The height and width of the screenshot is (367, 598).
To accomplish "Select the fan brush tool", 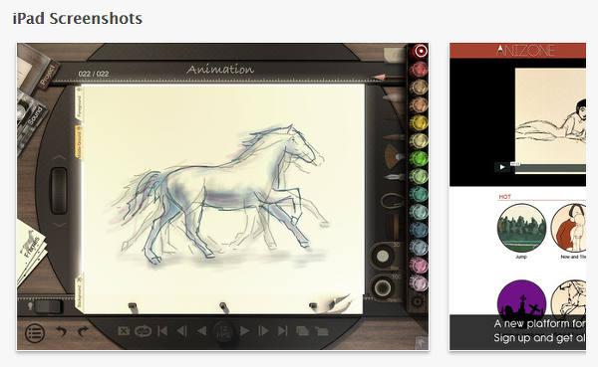I will [x=394, y=156].
